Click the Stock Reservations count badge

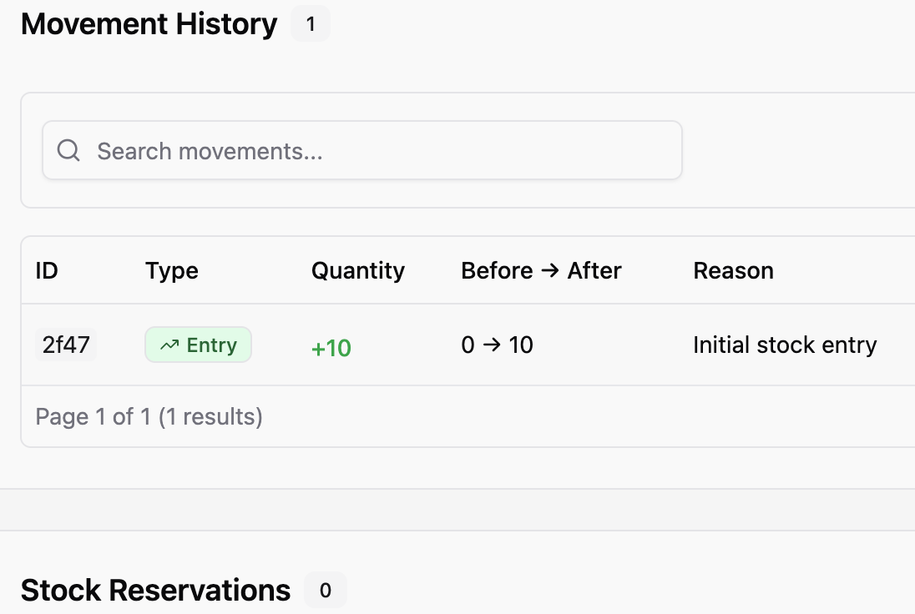click(x=326, y=591)
